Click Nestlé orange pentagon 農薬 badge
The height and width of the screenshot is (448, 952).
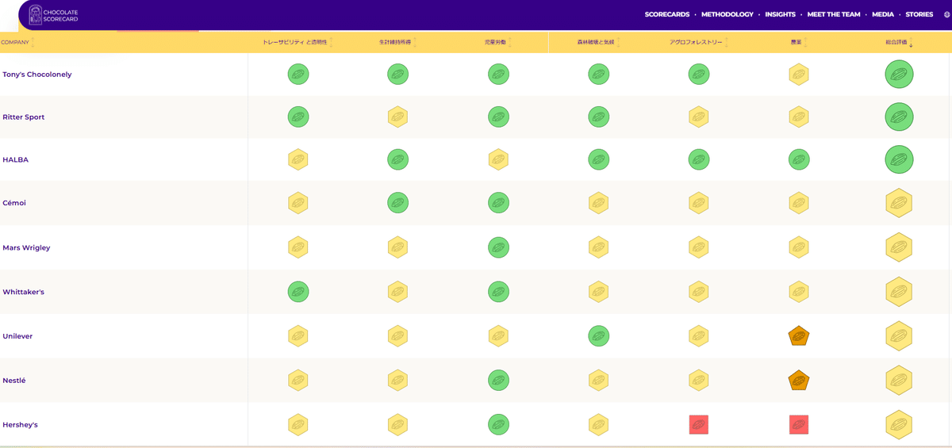[799, 381]
